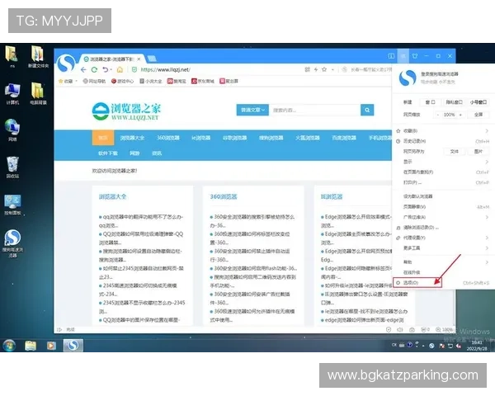This screenshot has height=396, width=495.
Task: Click the sidebar panel icon in title bar
Action: (391, 56)
